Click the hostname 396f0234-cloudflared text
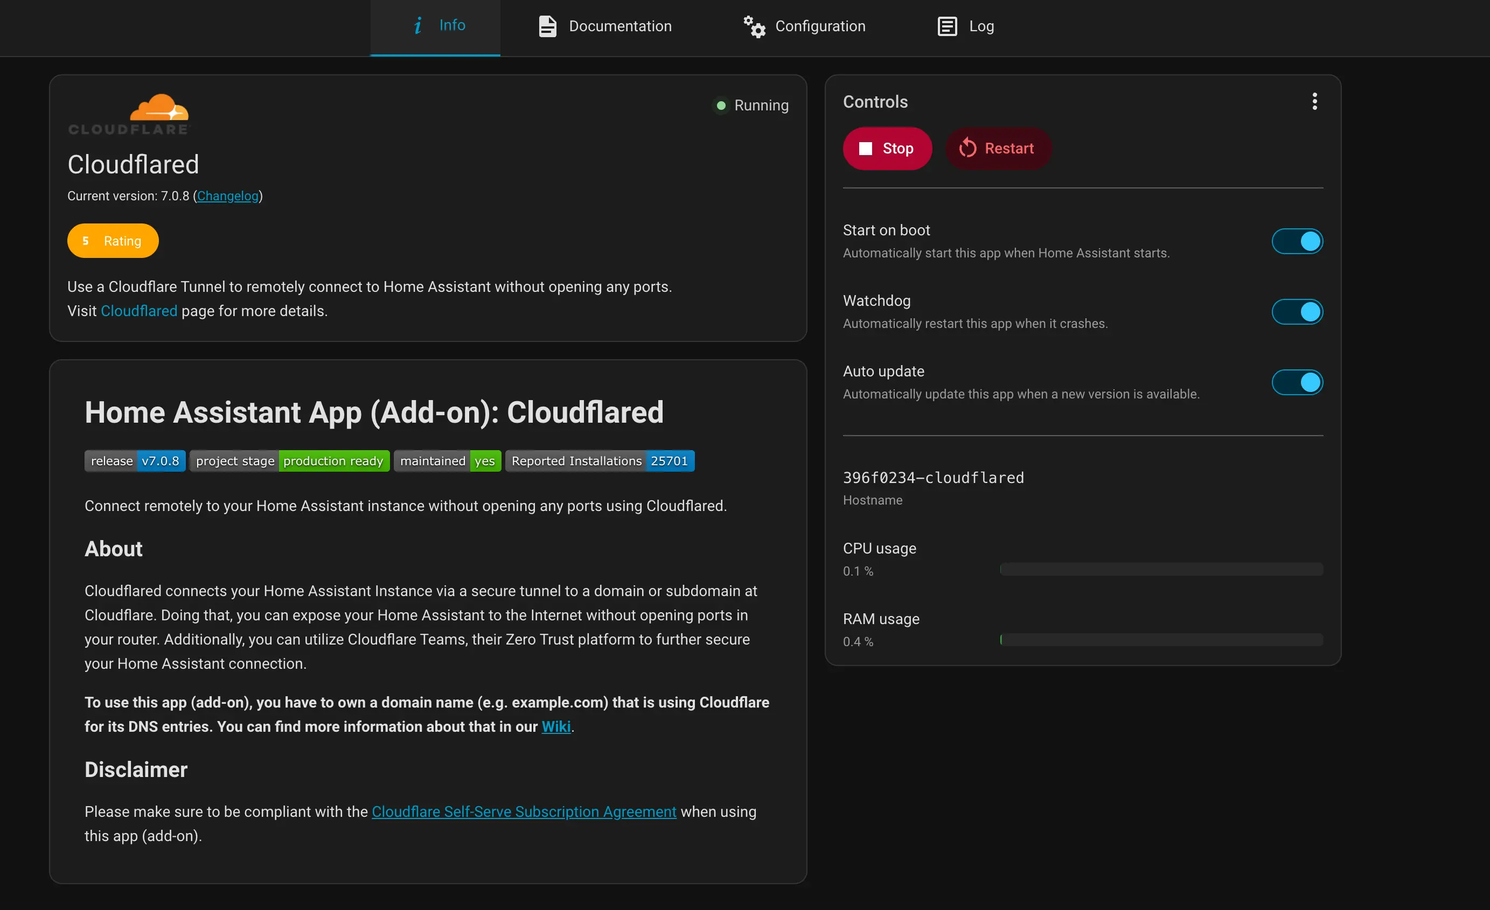Screen dimensions: 1490x910 [933, 478]
